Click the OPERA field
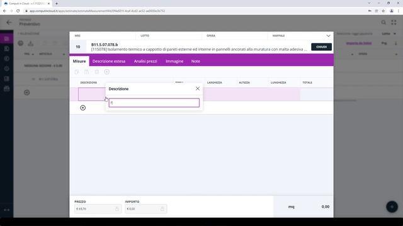 pyautogui.click(x=234, y=36)
